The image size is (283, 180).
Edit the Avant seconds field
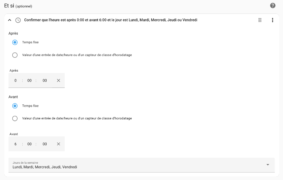[x=45, y=144]
